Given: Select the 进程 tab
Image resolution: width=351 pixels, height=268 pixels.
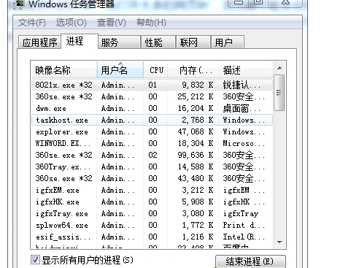Looking at the screenshot, I should 80,42.
